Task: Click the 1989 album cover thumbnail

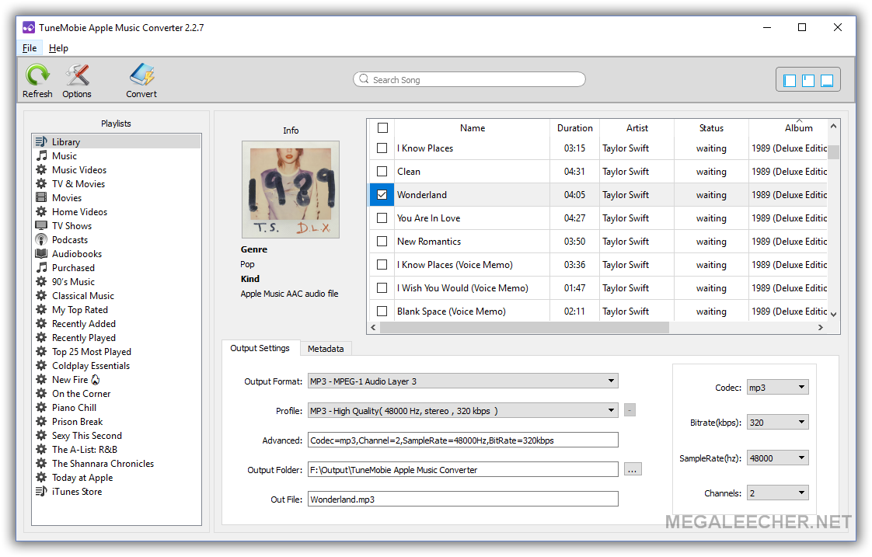Action: (x=291, y=190)
